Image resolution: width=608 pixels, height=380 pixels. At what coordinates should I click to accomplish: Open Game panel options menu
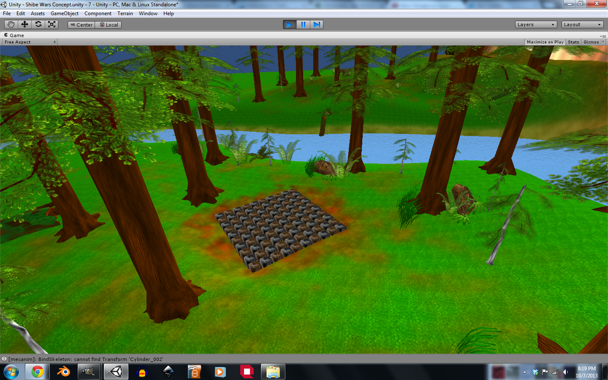tap(603, 36)
